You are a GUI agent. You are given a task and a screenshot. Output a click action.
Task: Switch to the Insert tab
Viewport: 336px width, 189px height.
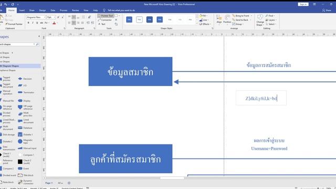pyautogui.click(x=22, y=10)
